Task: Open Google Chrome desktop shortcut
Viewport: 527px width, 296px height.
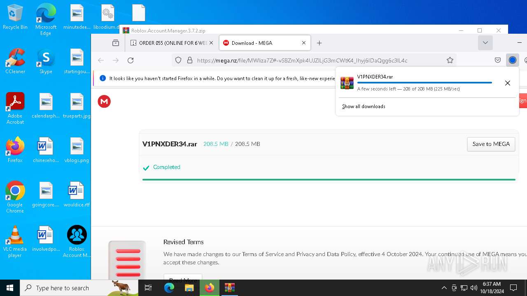Action: pos(15,197)
